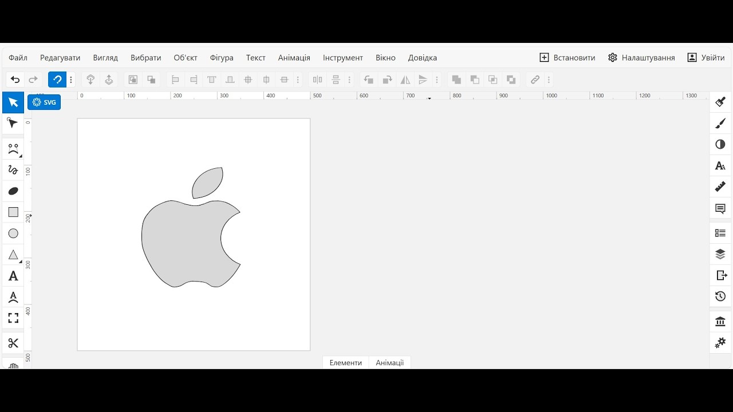Viewport: 733px width, 412px height.
Task: Flip object vertically
Action: click(423, 80)
